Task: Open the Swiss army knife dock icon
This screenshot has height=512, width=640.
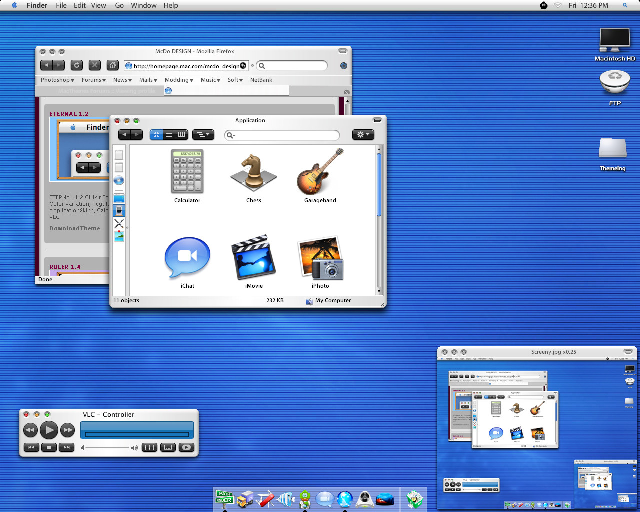Action: point(265,499)
